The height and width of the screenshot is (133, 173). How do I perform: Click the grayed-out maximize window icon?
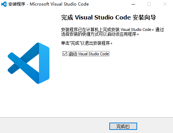point(149,4)
